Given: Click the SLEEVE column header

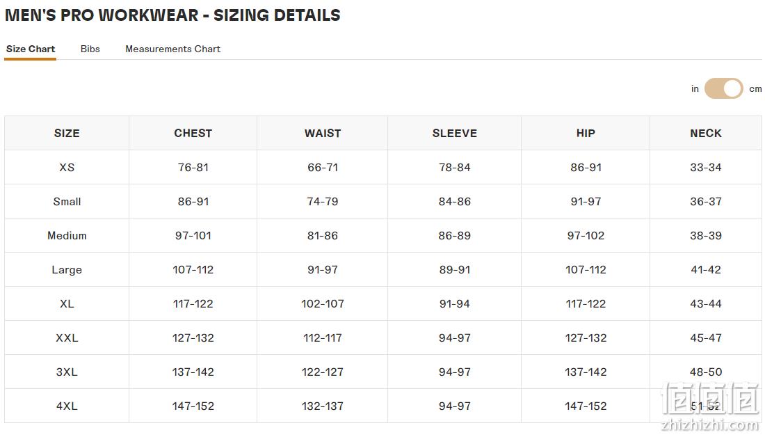Looking at the screenshot, I should (455, 134).
